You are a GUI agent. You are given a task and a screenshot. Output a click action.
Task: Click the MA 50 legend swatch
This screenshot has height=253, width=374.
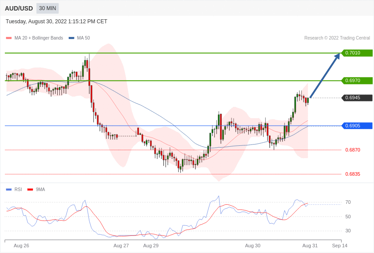(x=72, y=38)
